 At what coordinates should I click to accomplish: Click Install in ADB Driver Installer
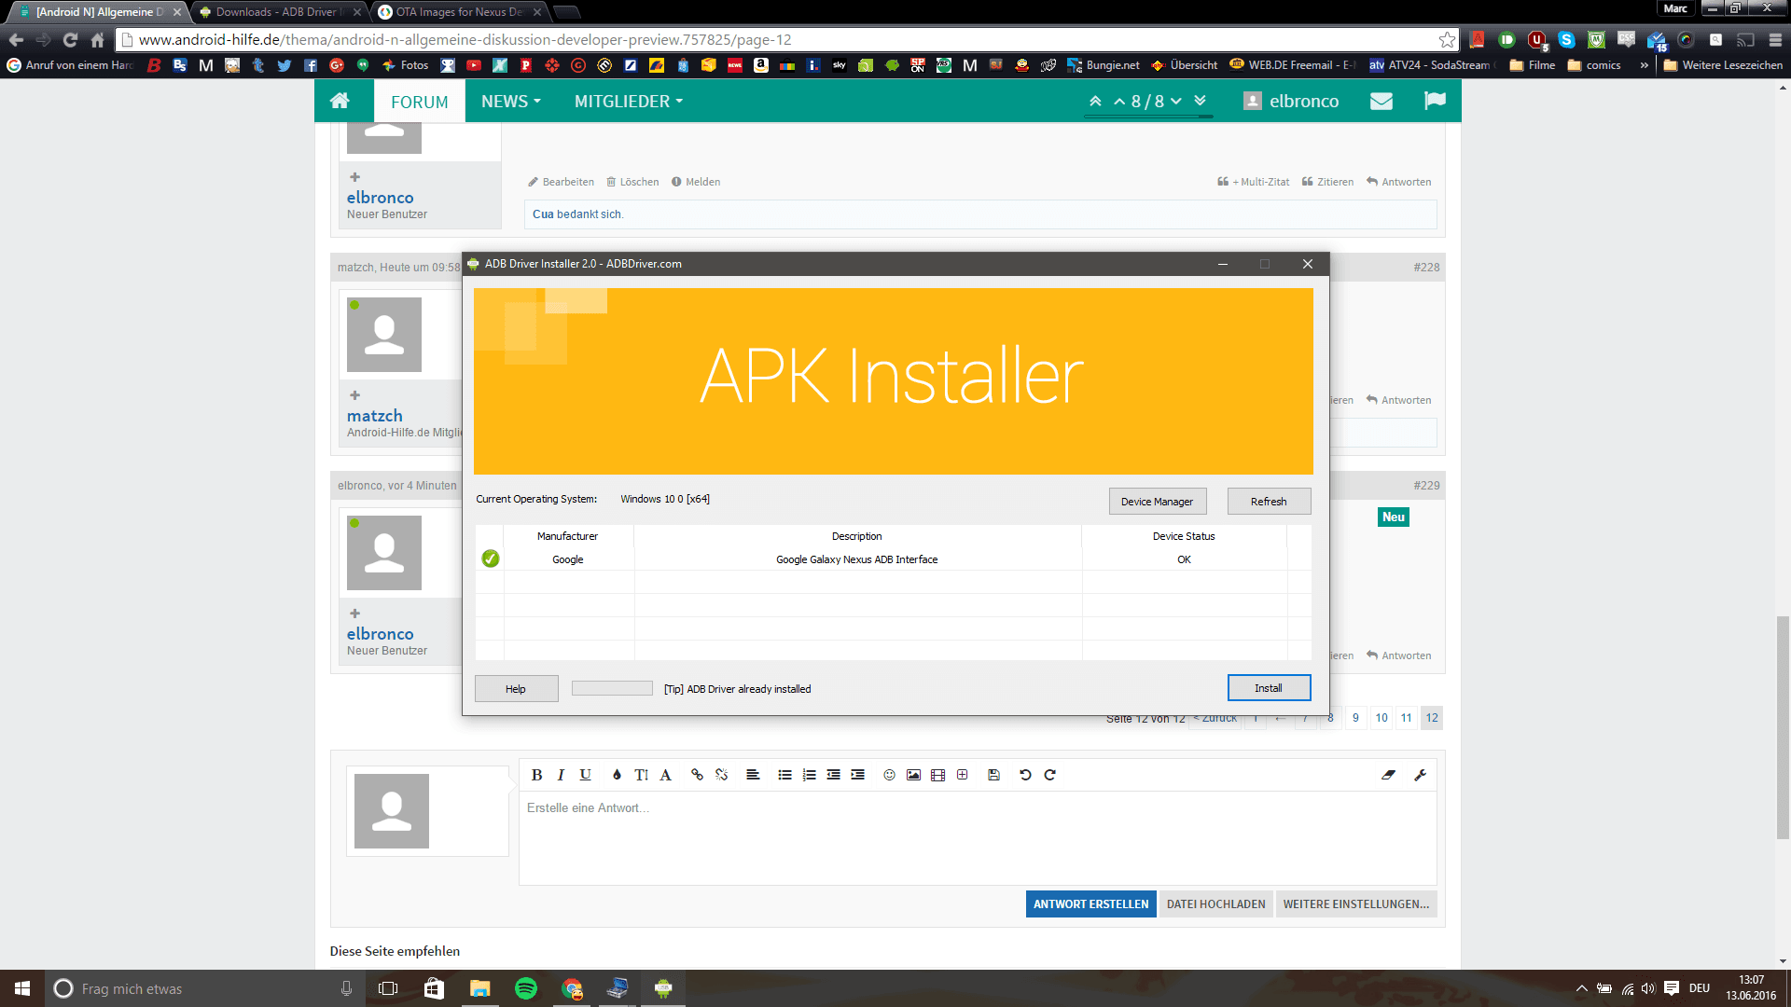1269,688
